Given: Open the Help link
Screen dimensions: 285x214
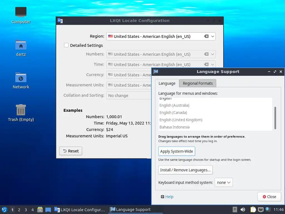Looking at the screenshot, I should tap(167, 196).
